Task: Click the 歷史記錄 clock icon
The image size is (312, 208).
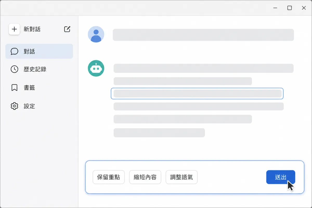Action: pyautogui.click(x=14, y=69)
